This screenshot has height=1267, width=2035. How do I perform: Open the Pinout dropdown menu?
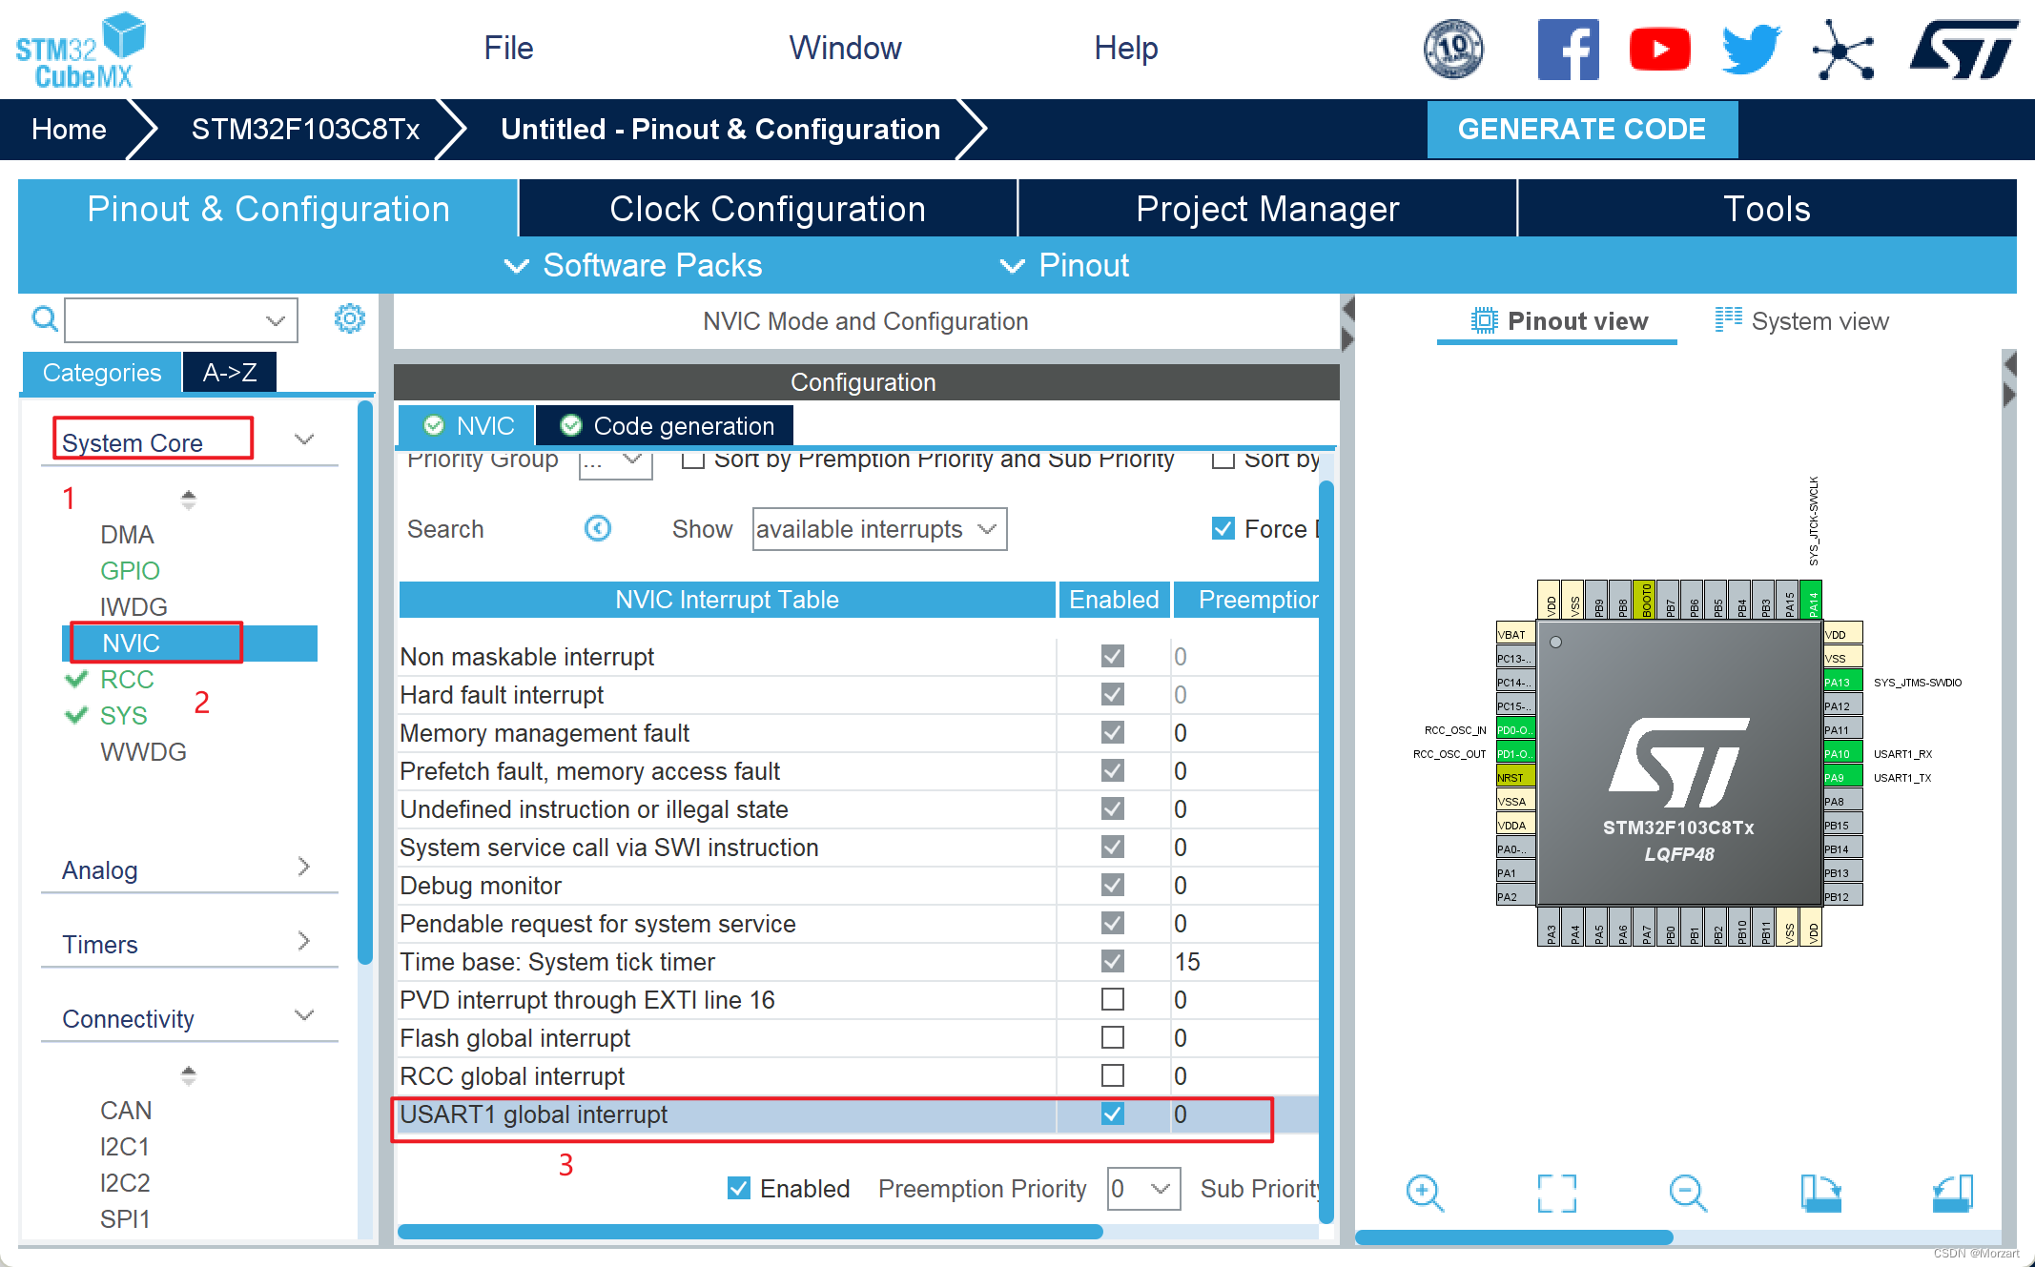tap(1064, 265)
